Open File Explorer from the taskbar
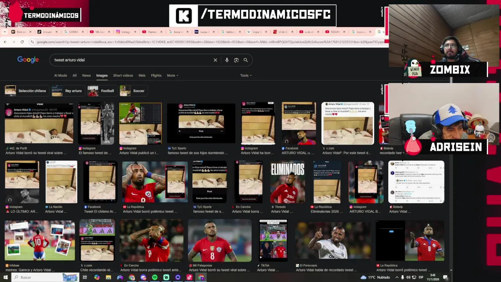 [108, 277]
